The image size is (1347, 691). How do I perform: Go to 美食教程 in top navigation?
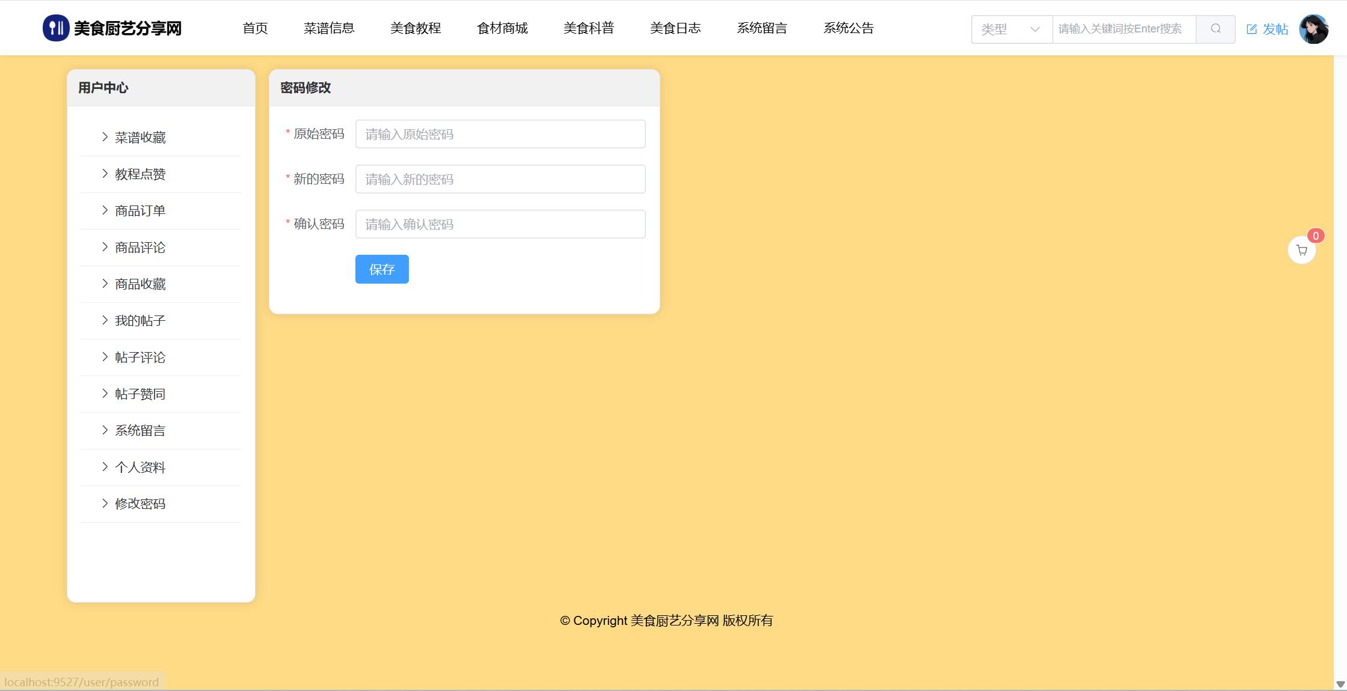pyautogui.click(x=416, y=28)
